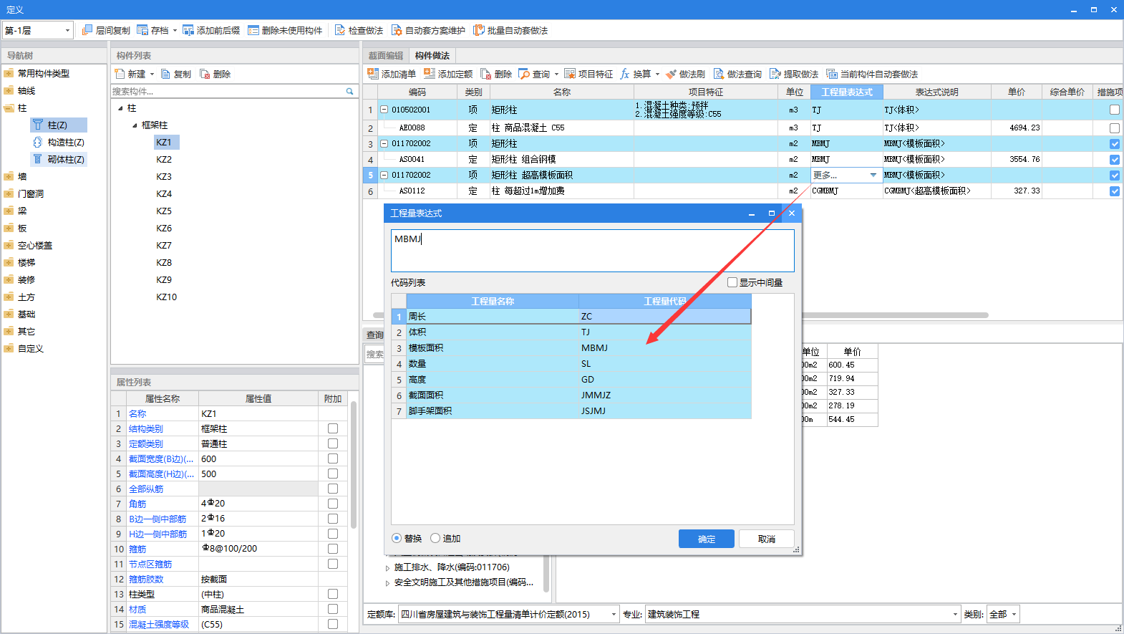Click 复制 icon in 构件列表
Viewport: 1124px width, 634px height.
click(165, 74)
